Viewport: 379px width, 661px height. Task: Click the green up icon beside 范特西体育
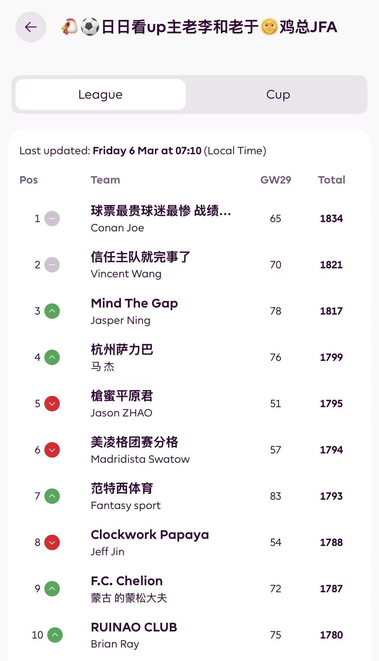[52, 496]
